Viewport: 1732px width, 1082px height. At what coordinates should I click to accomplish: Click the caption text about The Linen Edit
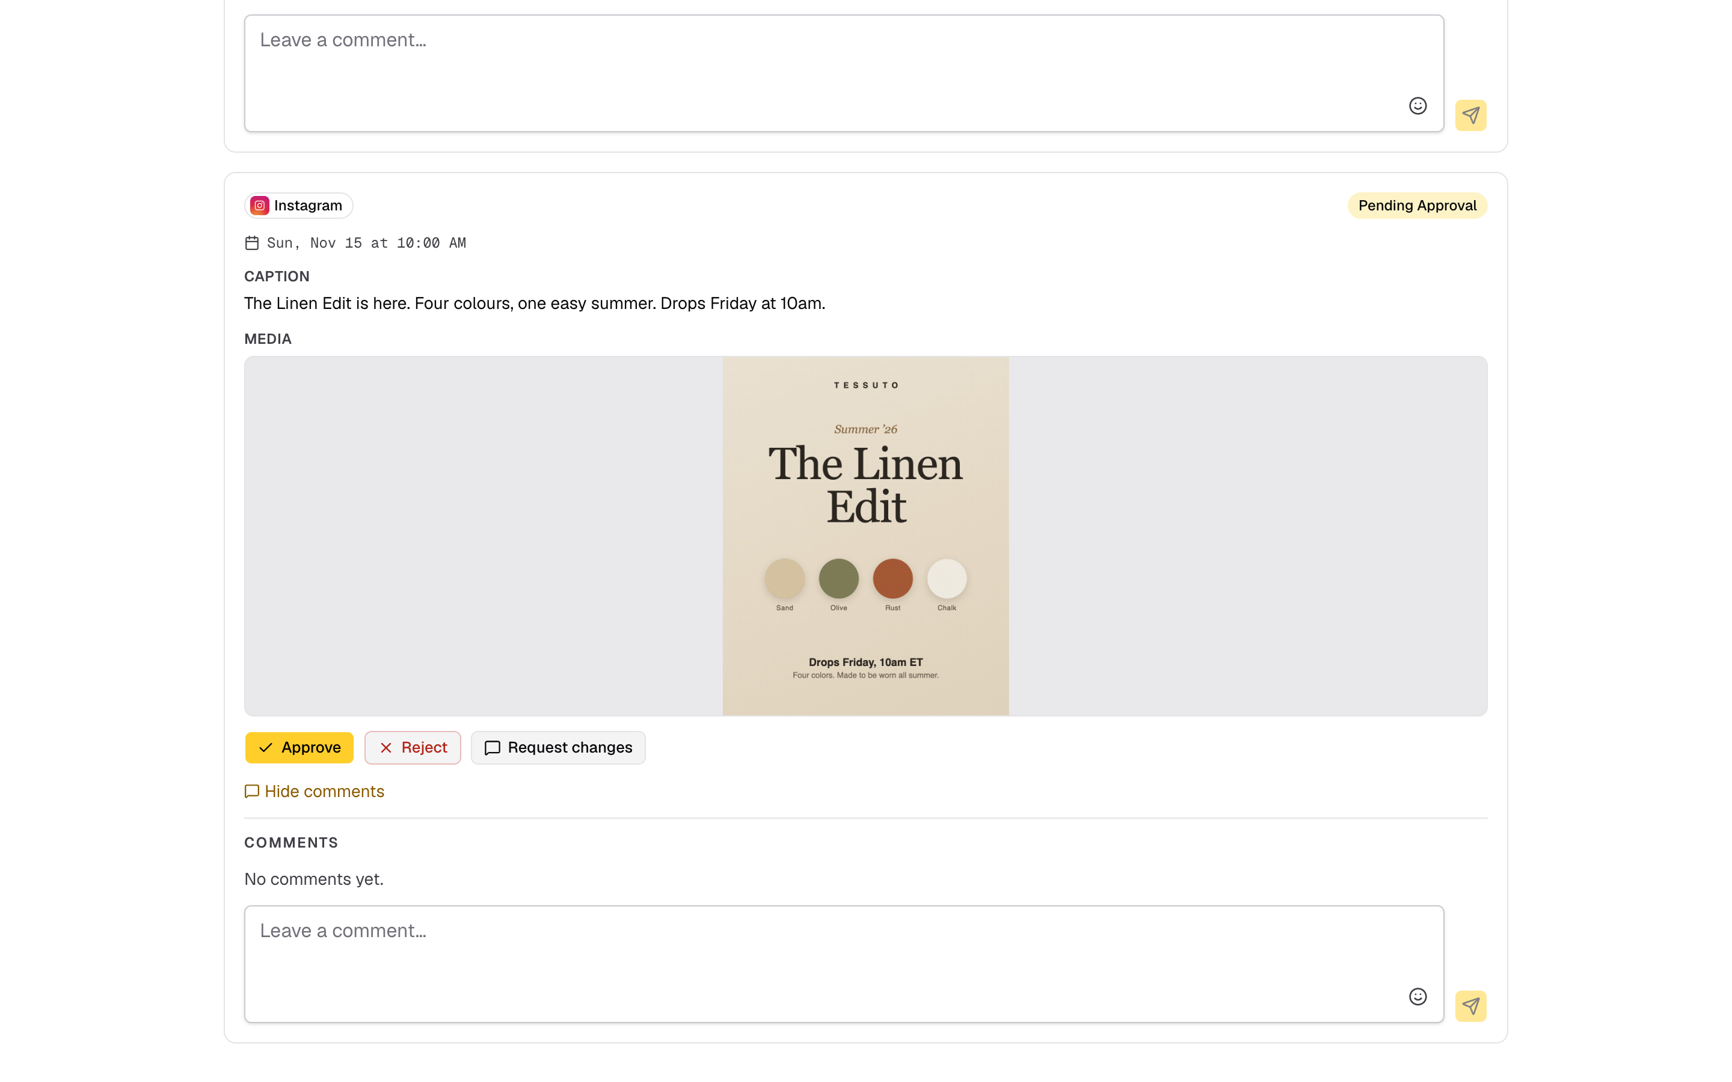point(535,304)
